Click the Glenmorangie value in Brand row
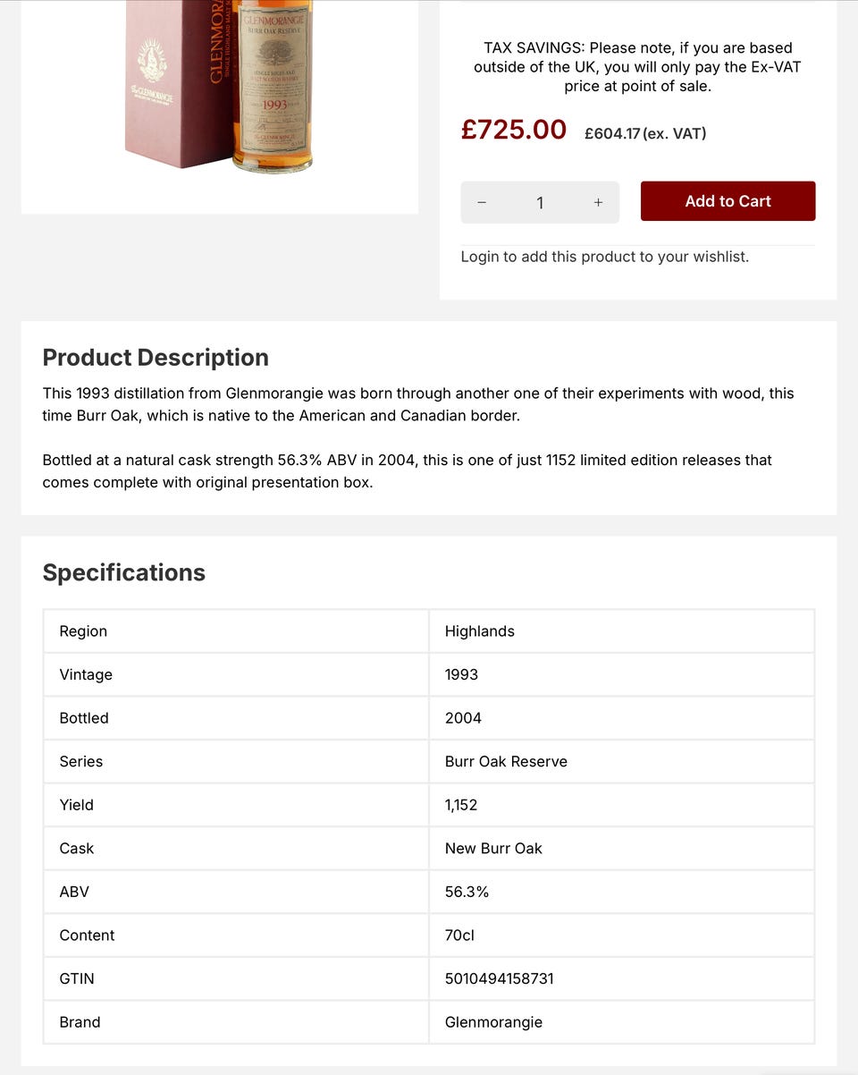The height and width of the screenshot is (1075, 858). pos(493,1022)
